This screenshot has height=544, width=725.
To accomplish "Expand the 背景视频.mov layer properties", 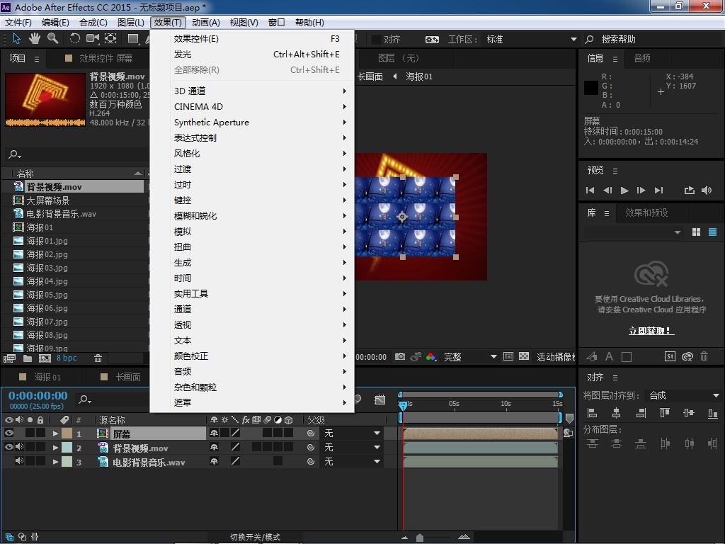I will point(55,448).
